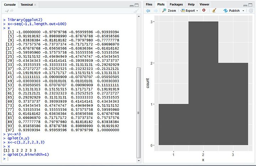Click the y<-x^3 command line
The width and height of the screenshot is (256, 166).
[14, 134]
